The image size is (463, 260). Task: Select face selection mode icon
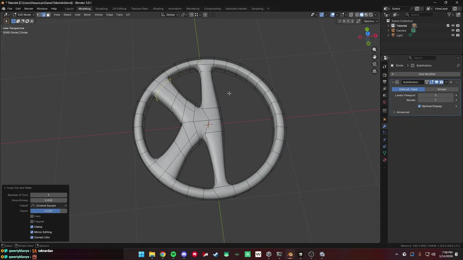48,15
